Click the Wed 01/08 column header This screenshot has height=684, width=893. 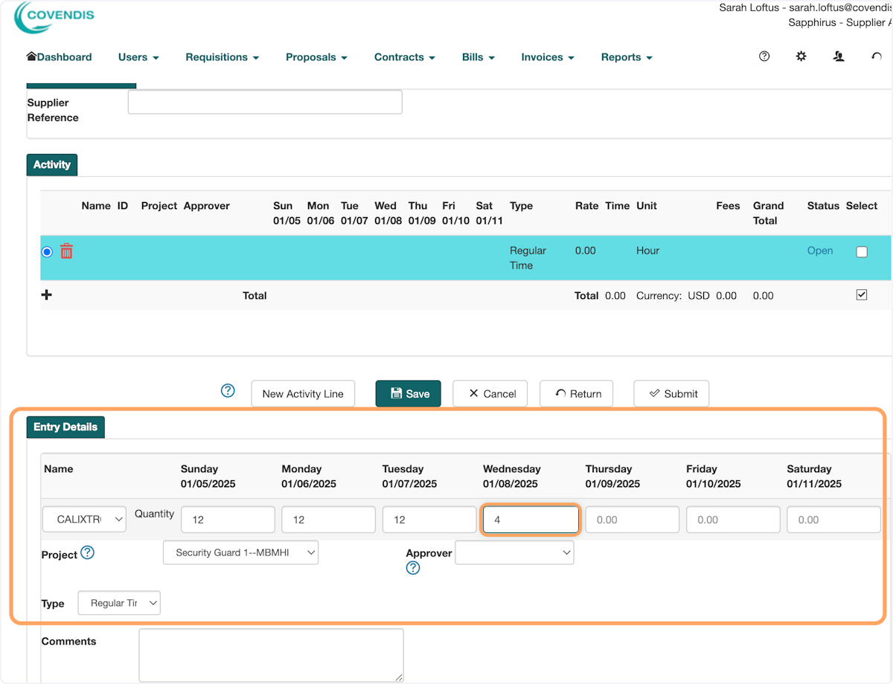coord(388,213)
